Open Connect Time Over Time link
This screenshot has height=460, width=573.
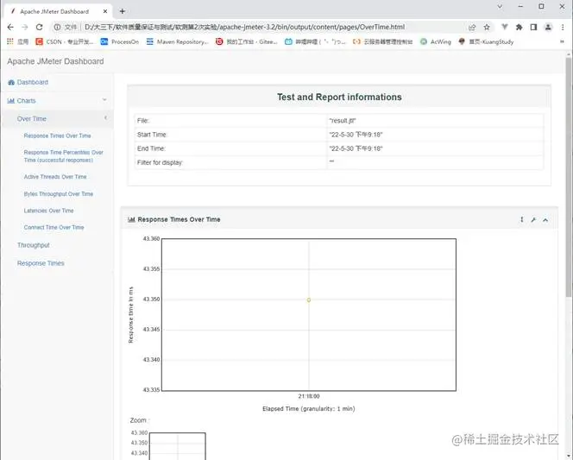[54, 227]
